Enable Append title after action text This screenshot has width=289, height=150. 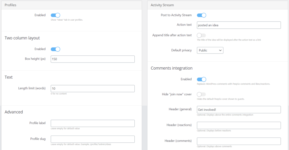202,35
